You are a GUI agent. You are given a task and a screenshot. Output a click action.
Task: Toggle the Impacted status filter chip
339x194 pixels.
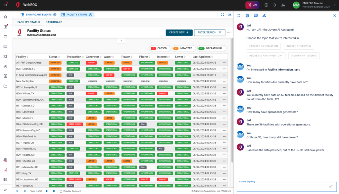(184, 48)
